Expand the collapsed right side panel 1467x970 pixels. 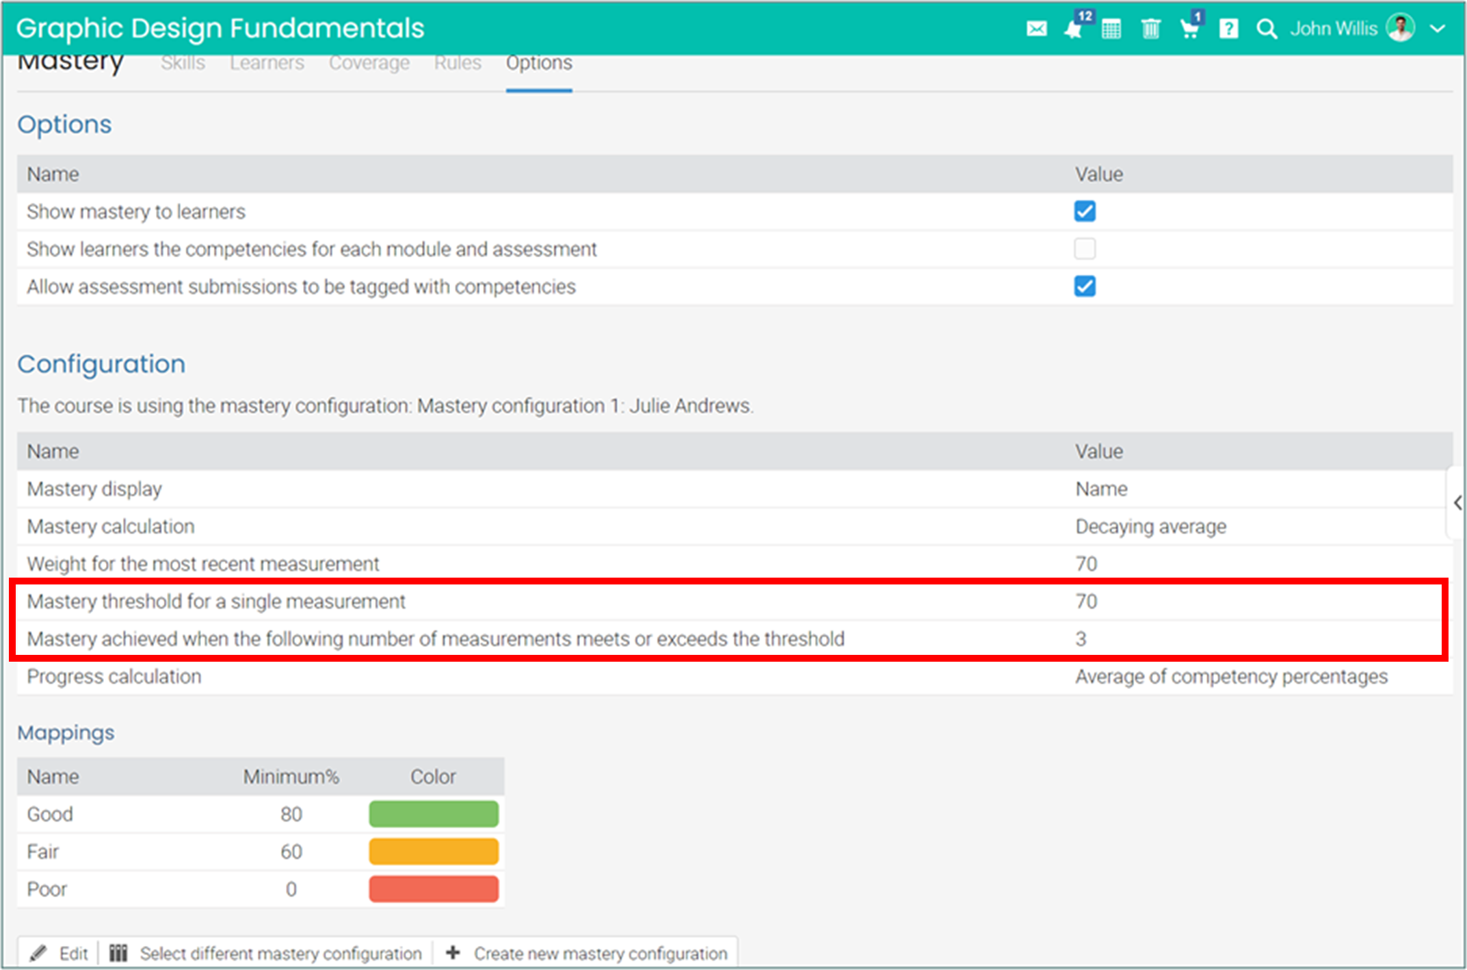(1457, 503)
